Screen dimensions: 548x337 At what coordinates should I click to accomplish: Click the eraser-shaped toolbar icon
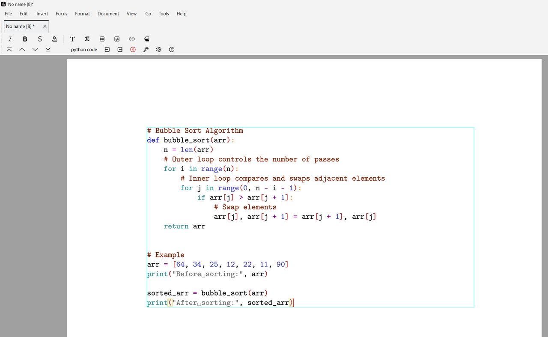(147, 39)
